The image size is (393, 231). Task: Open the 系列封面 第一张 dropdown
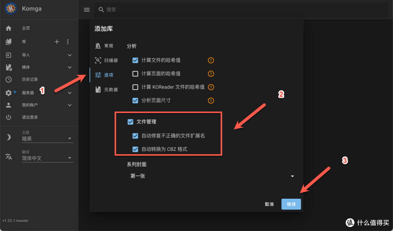pyautogui.click(x=212, y=176)
